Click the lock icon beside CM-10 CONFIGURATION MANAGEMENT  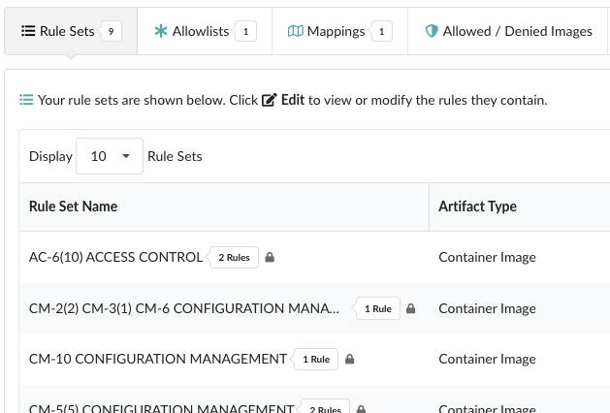(x=350, y=360)
